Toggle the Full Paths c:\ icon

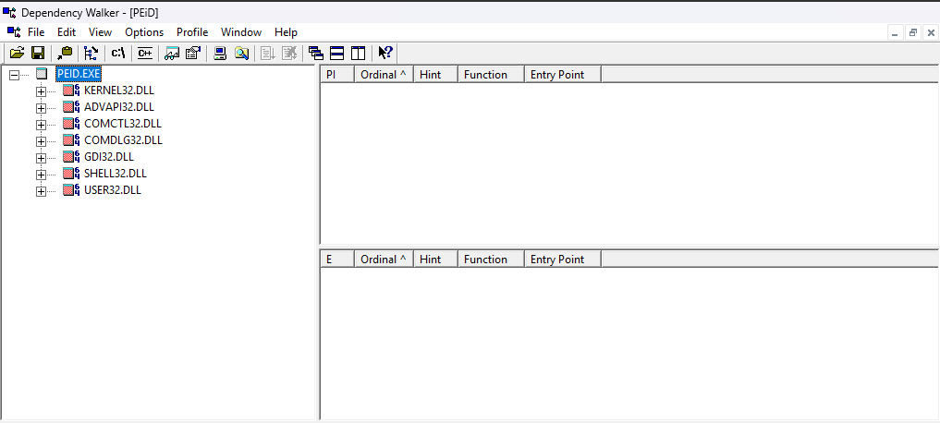coord(118,53)
